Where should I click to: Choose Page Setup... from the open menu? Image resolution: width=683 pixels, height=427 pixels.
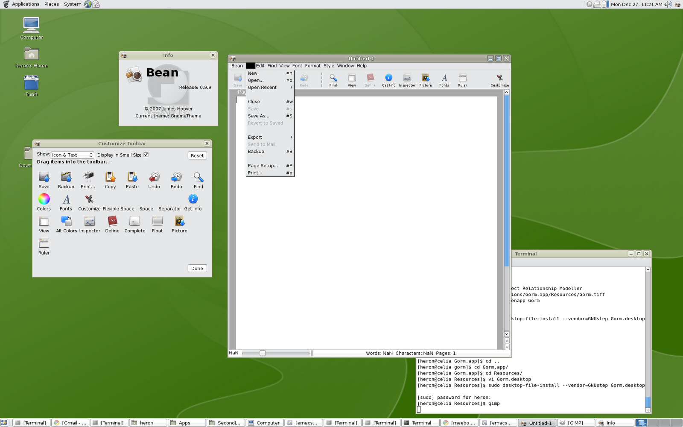[270, 166]
